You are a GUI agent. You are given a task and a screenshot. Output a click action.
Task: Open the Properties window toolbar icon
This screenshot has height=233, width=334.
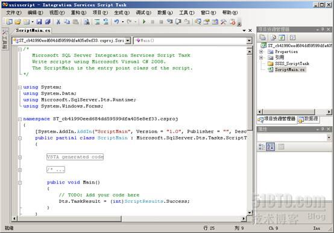click(x=206, y=22)
